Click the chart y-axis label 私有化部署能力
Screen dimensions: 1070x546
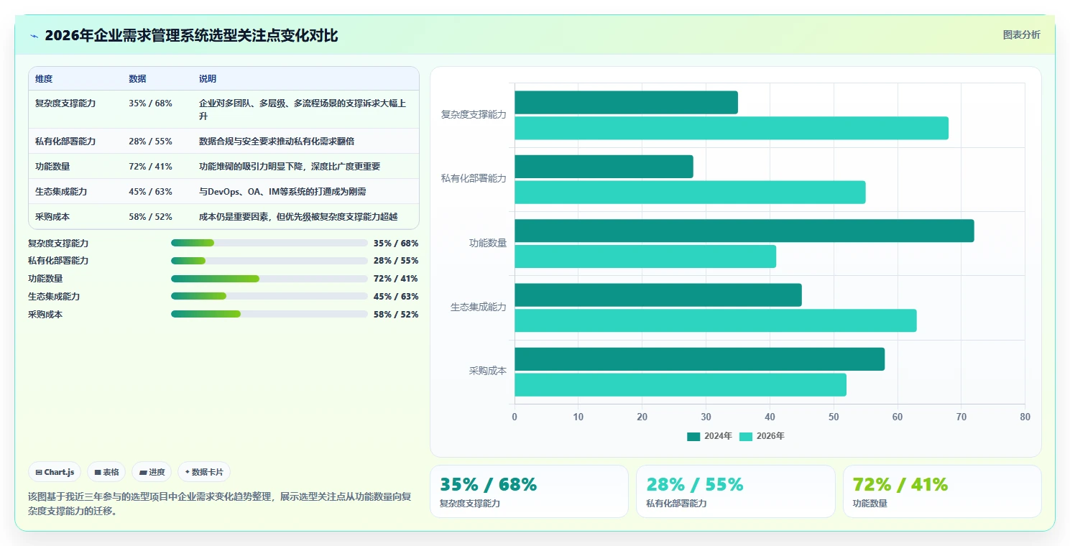tap(474, 179)
